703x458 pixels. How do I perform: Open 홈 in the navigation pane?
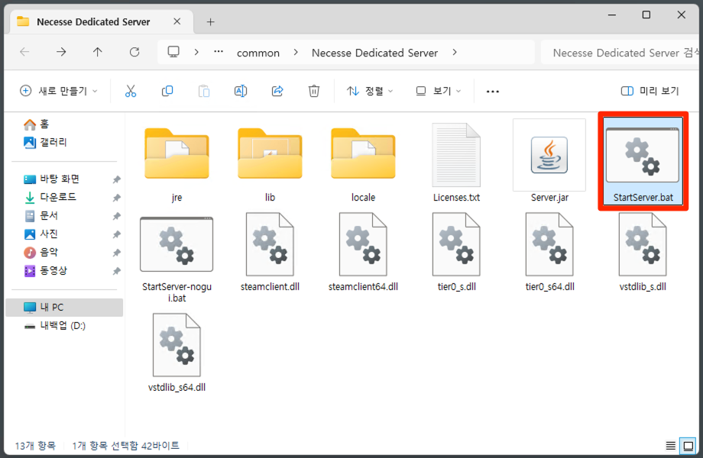pyautogui.click(x=37, y=124)
